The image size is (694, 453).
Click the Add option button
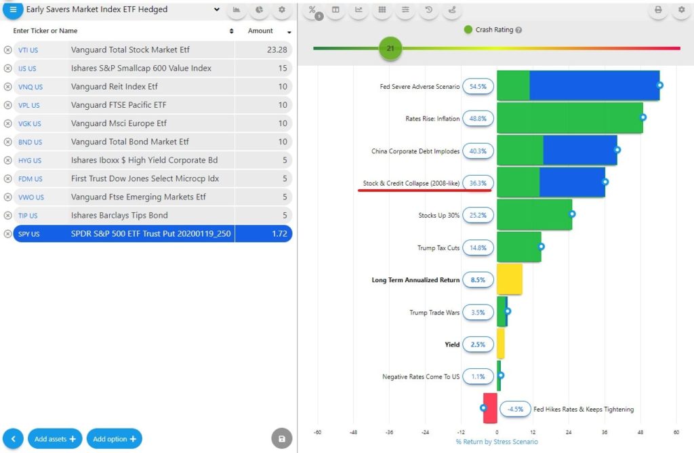[x=113, y=439]
